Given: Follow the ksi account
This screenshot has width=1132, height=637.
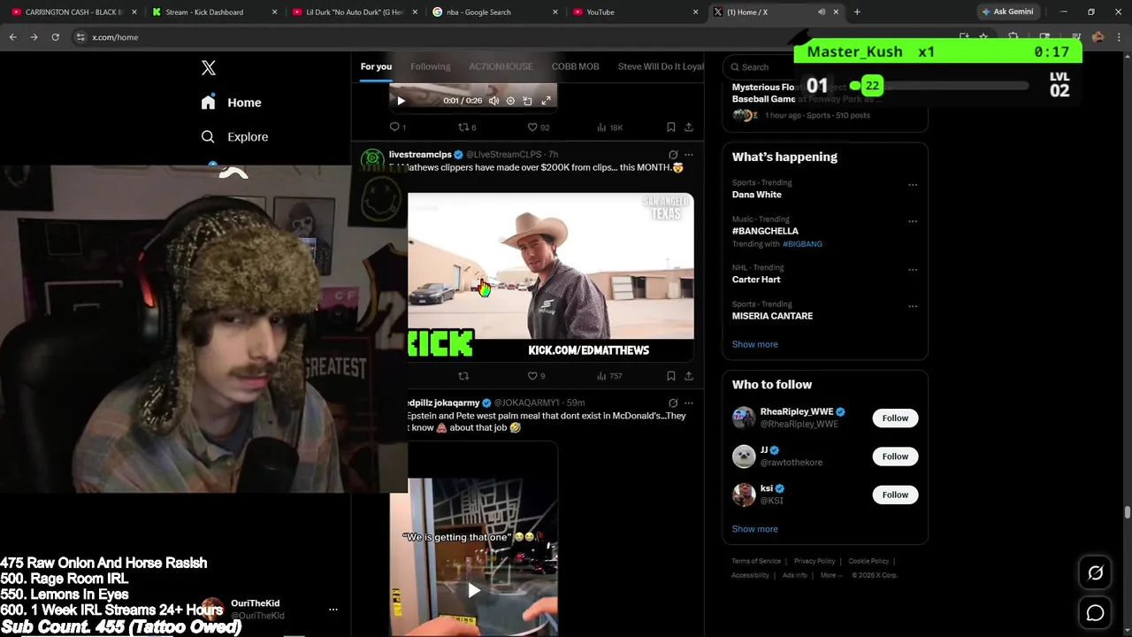Looking at the screenshot, I should point(895,495).
